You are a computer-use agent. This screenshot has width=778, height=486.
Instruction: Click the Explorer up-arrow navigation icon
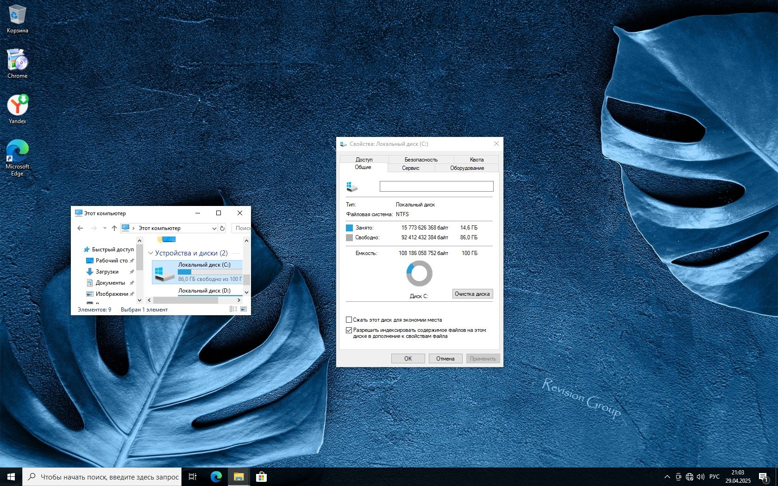tap(114, 228)
